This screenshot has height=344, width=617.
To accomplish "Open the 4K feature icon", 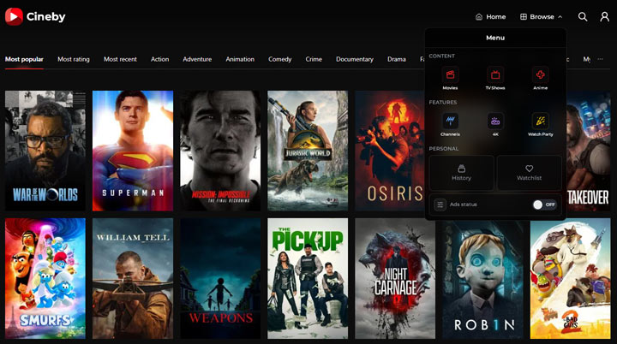I will [x=495, y=121].
